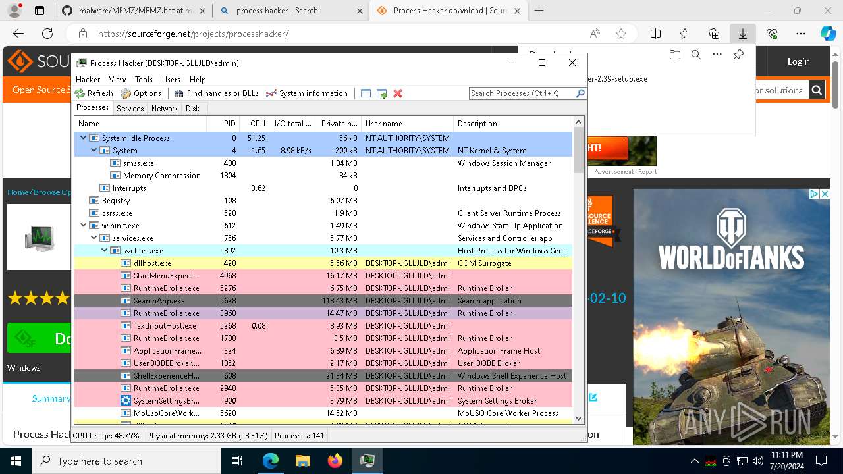The image size is (843, 474).
Task: Sort by User name column
Action: tap(407, 123)
